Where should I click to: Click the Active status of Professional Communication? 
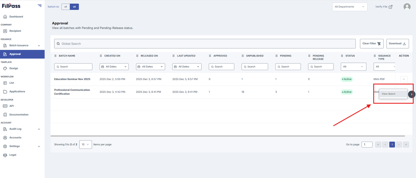(347, 92)
